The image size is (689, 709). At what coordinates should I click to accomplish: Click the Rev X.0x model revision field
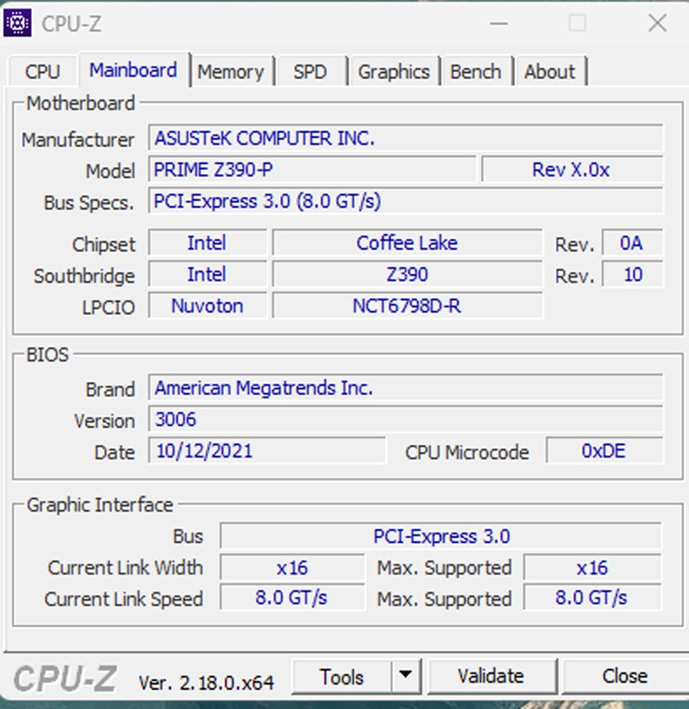click(572, 169)
